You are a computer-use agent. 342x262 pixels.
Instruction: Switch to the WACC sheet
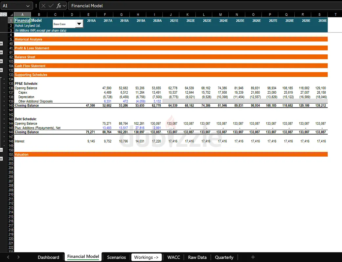pos(173,257)
